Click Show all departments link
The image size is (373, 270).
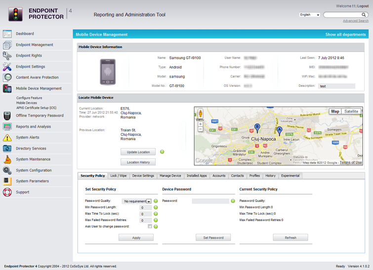345,35
